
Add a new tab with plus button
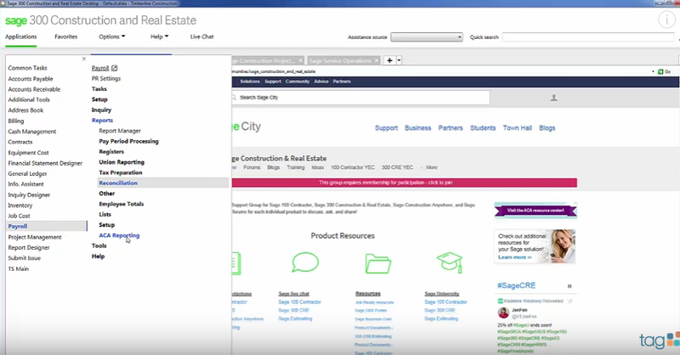(389, 60)
